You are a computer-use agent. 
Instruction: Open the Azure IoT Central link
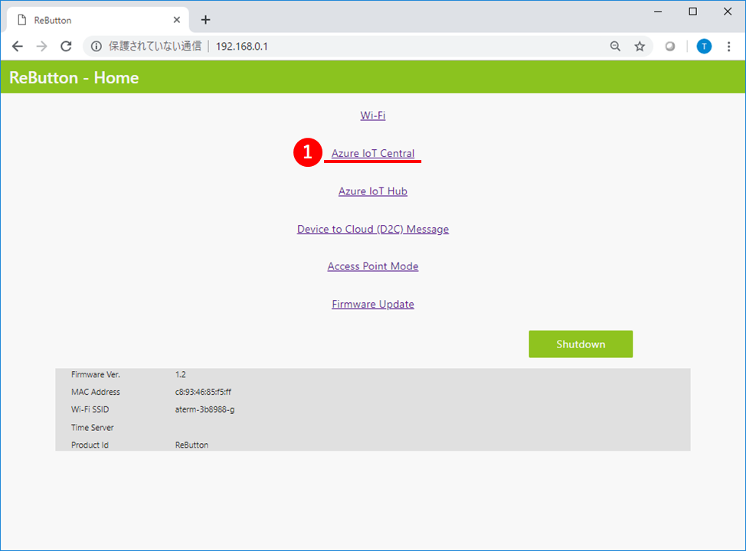point(372,153)
